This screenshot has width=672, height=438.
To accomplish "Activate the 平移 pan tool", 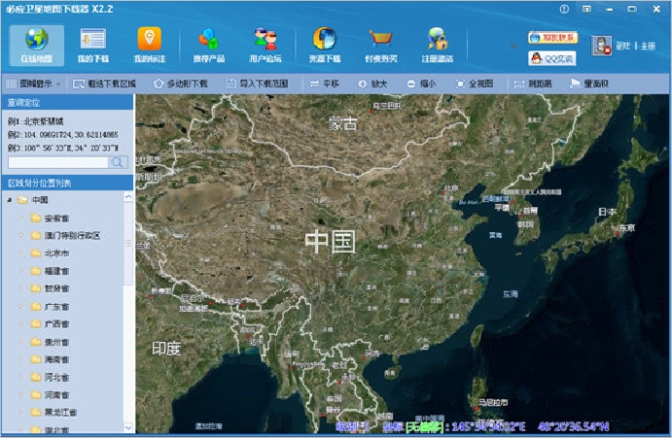I will coord(325,84).
